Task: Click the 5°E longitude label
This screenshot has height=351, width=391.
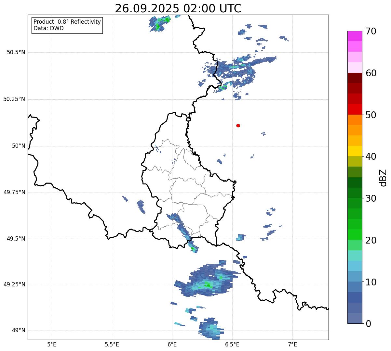Action: click(x=52, y=344)
